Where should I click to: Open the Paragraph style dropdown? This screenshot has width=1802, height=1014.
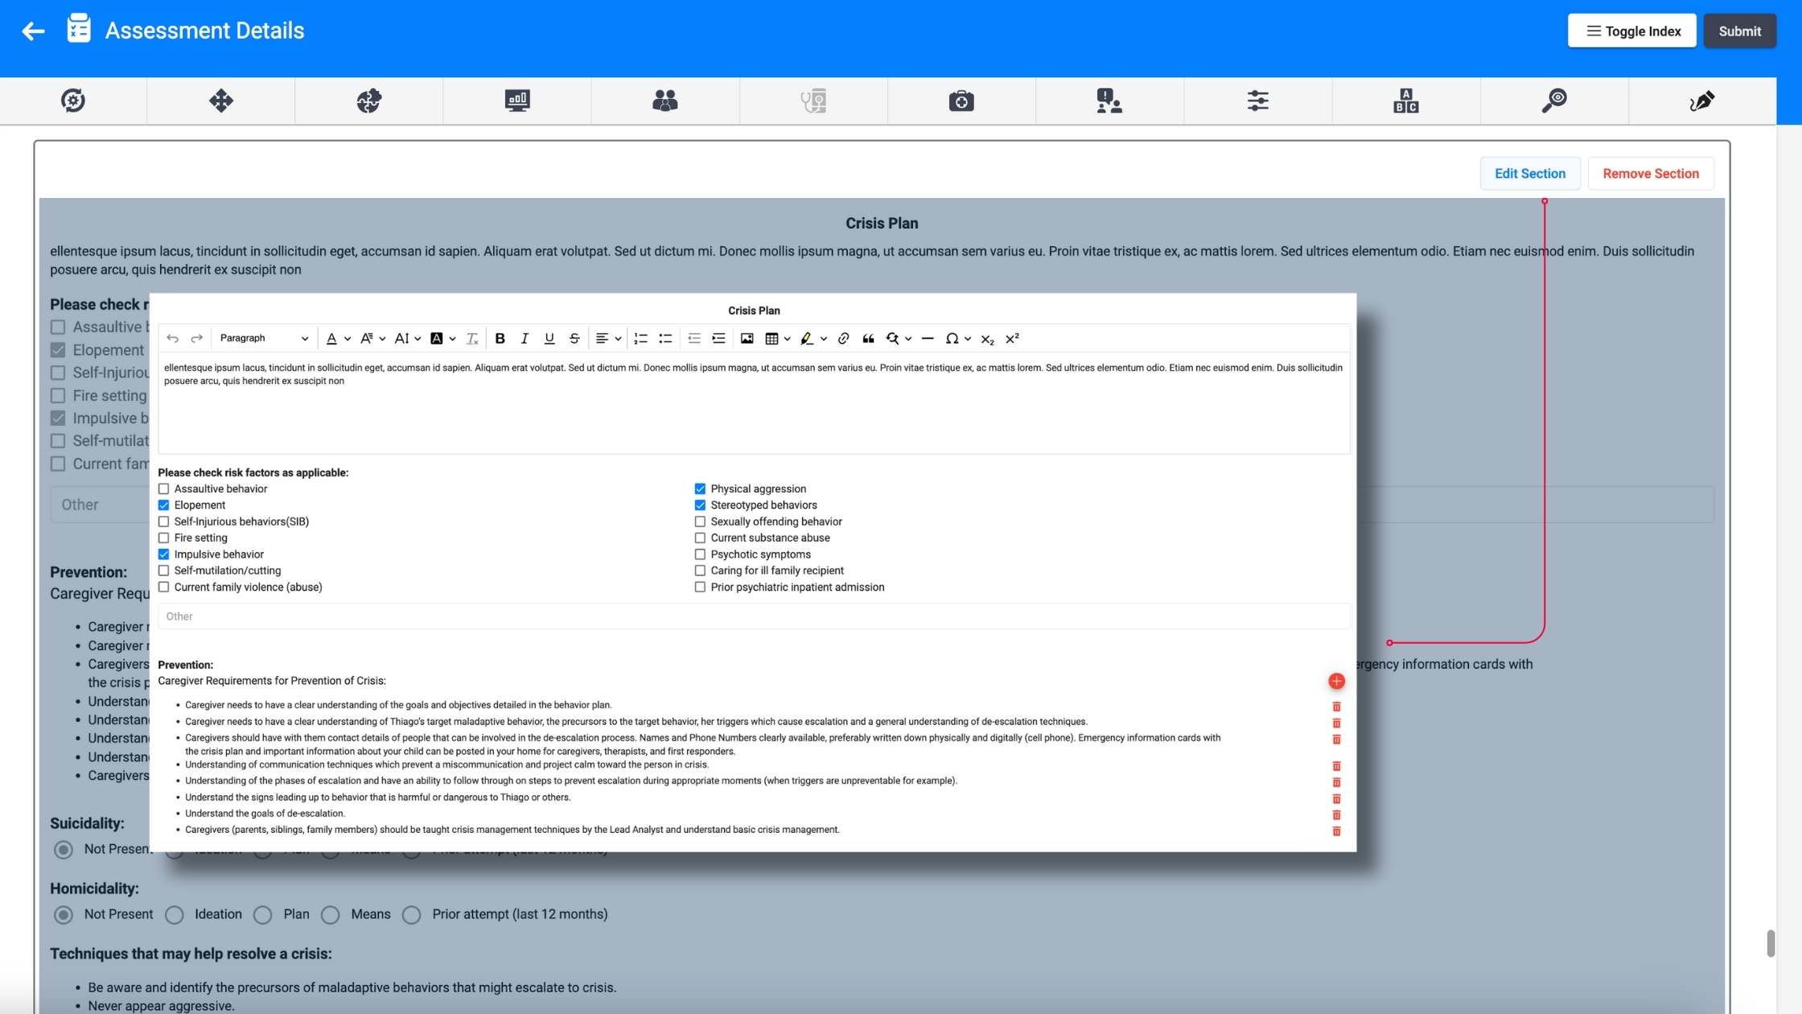pos(263,338)
